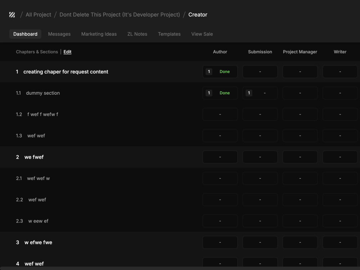The height and width of the screenshot is (270, 360).
Task: Open Author cell for chapter 3
Action: 220,242
